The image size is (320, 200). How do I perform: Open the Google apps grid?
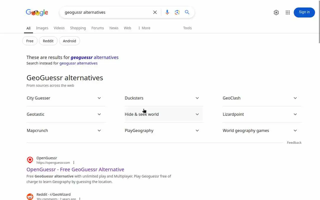click(x=288, y=12)
